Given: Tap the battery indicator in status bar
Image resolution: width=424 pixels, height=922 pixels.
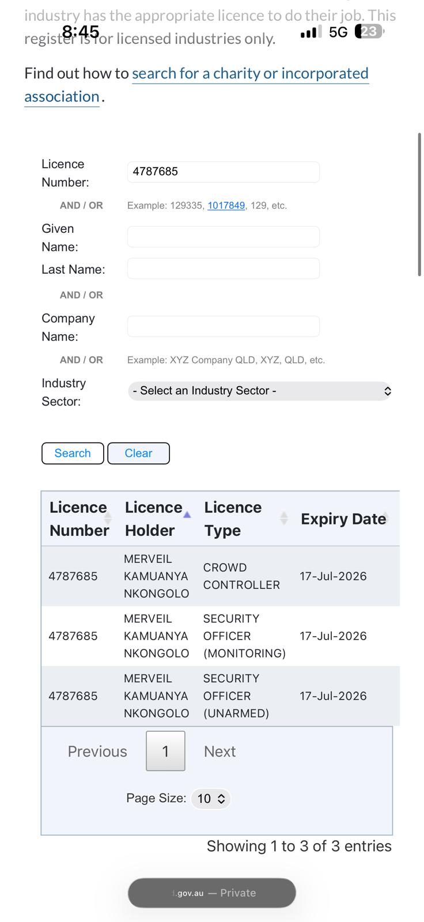Looking at the screenshot, I should pos(369,32).
